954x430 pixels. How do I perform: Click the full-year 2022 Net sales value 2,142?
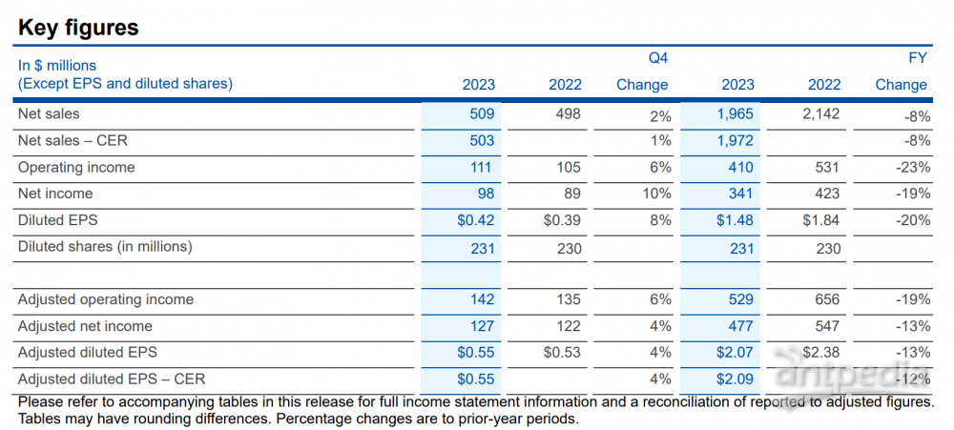pyautogui.click(x=820, y=114)
